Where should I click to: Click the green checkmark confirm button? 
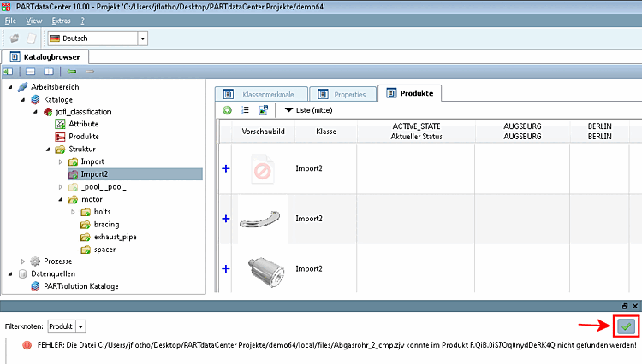[626, 326]
